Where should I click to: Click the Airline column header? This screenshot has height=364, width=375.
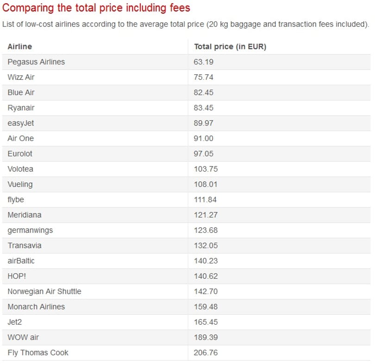[19, 46]
